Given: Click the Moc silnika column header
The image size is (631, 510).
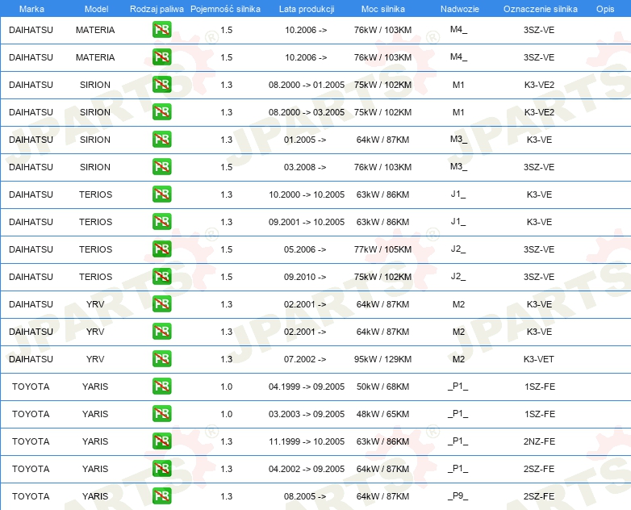Looking at the screenshot, I should coord(383,9).
